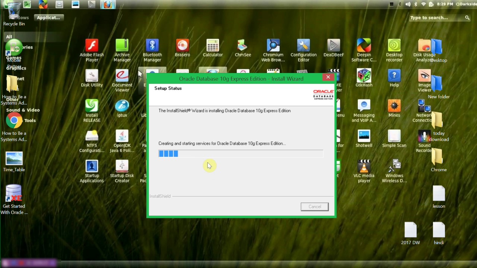The height and width of the screenshot is (268, 477).
Task: Select the Sound & Video category
Action: tap(23, 110)
